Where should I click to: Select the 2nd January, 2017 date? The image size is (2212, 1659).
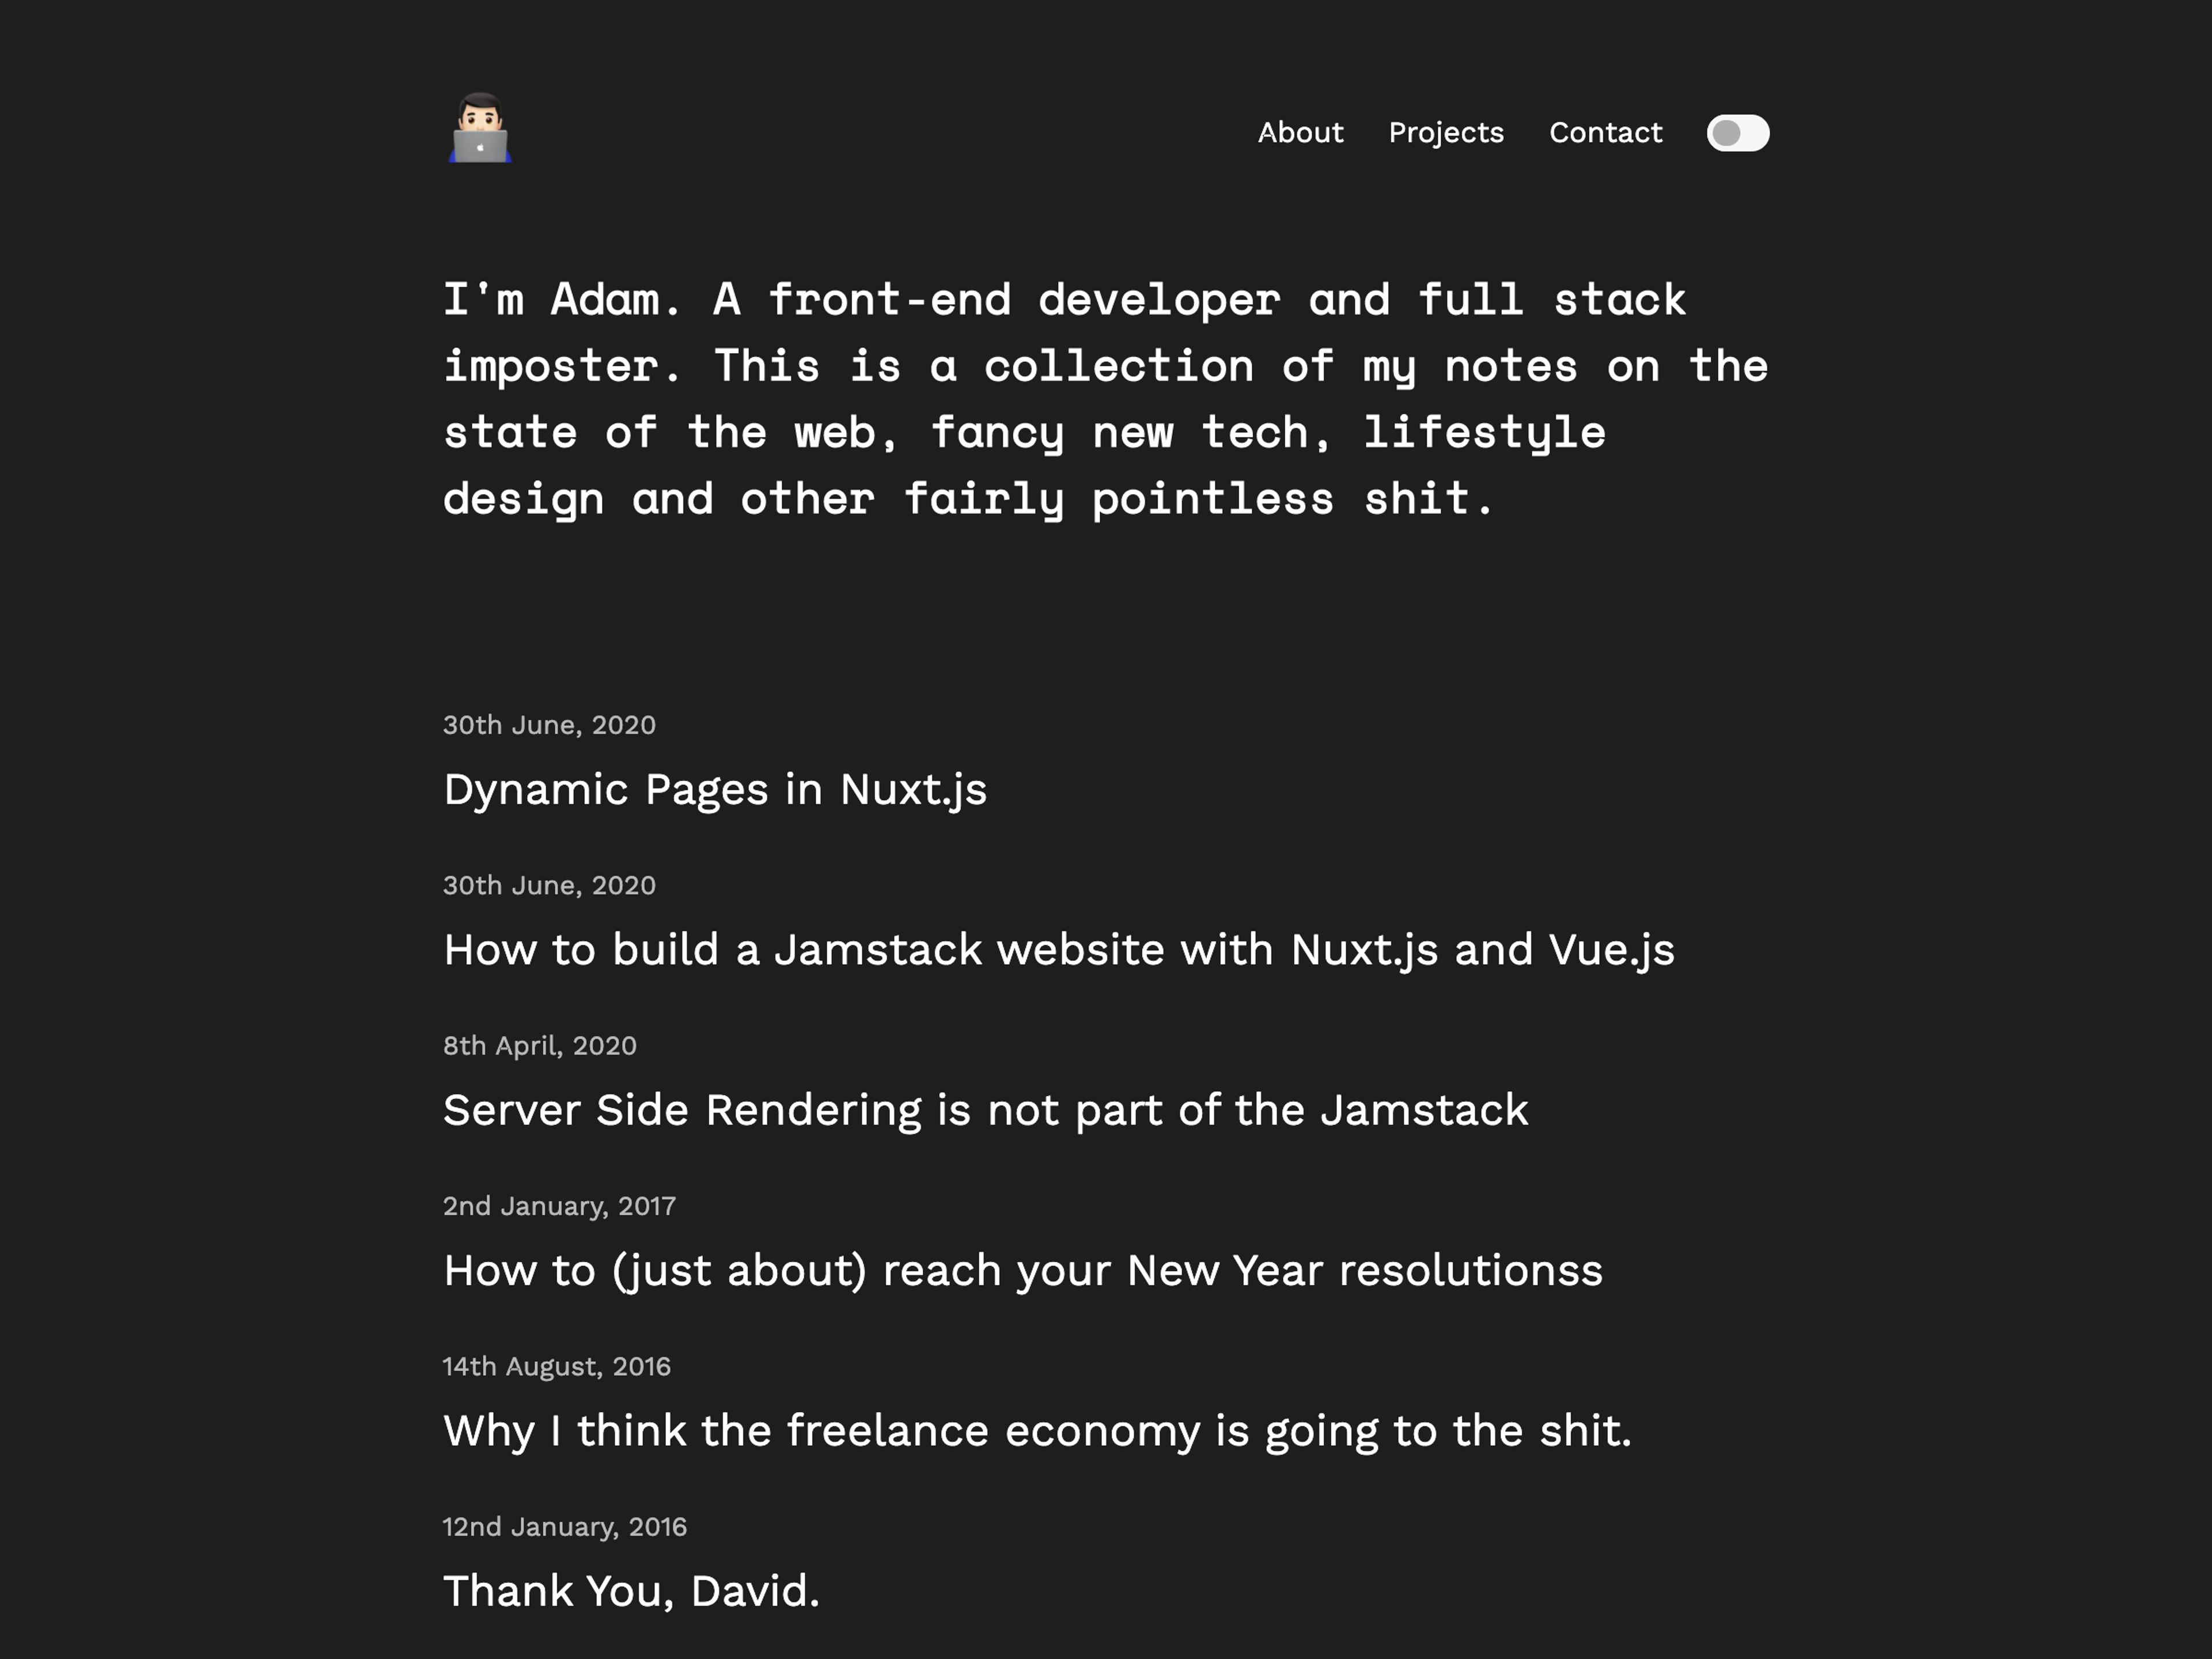(559, 1205)
